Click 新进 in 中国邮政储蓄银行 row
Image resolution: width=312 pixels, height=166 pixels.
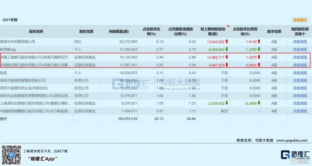point(224,111)
